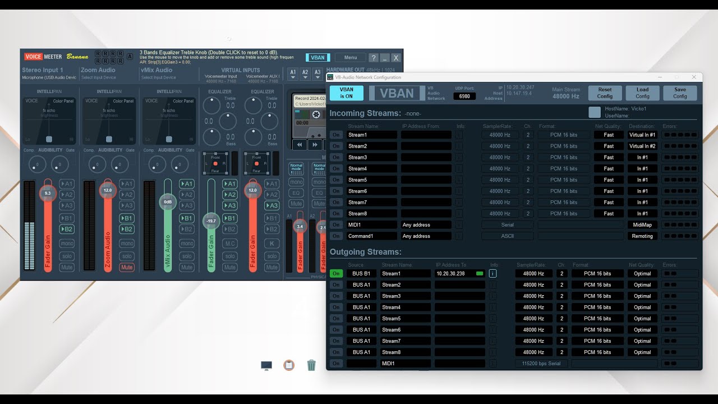Click IP Address To field 10.20.30.238
This screenshot has height=404, width=718.
click(x=460, y=273)
